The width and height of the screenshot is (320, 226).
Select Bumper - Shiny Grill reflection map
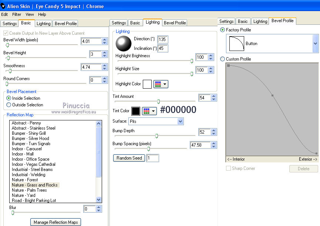coord(29,133)
